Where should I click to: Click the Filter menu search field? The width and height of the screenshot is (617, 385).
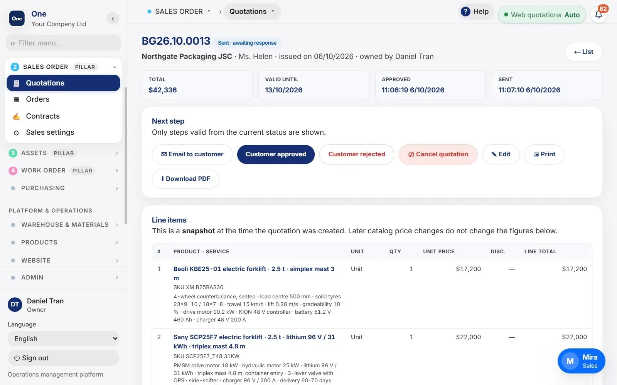[63, 43]
